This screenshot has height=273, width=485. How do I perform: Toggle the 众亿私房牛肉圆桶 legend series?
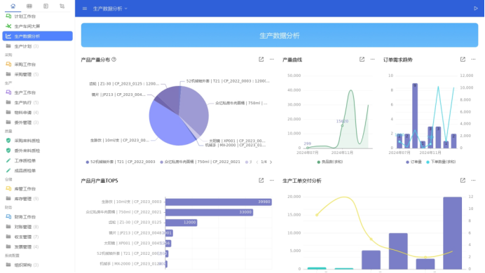coord(200,162)
